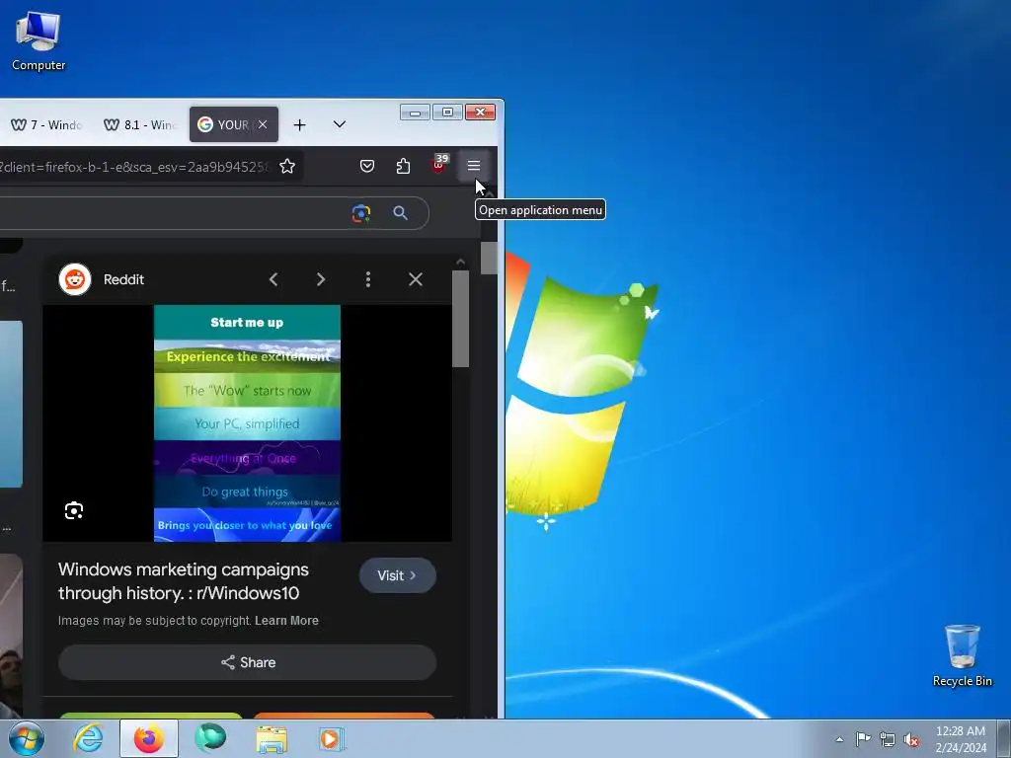
Task: Restore down the Firefox window
Action: tap(447, 113)
